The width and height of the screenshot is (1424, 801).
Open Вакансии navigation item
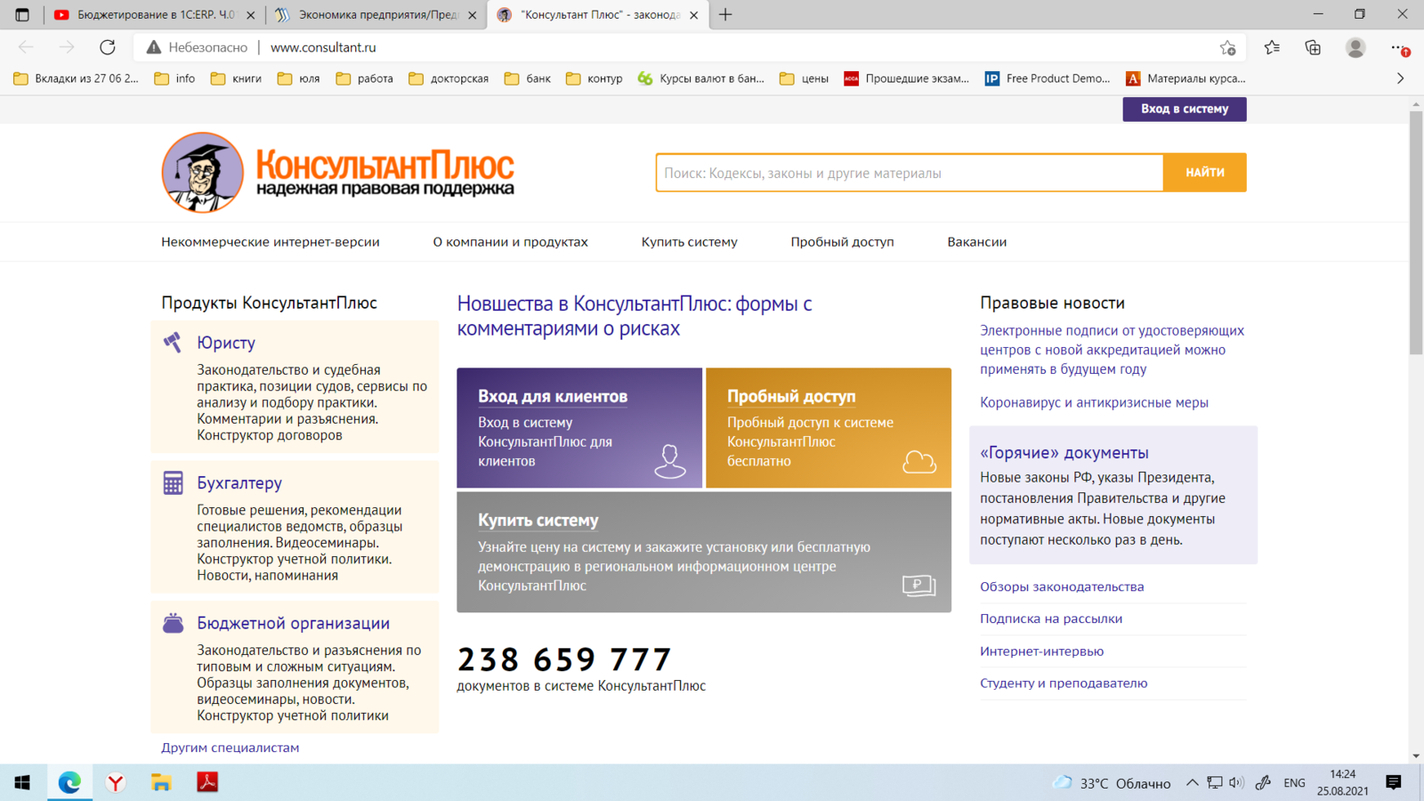977,242
